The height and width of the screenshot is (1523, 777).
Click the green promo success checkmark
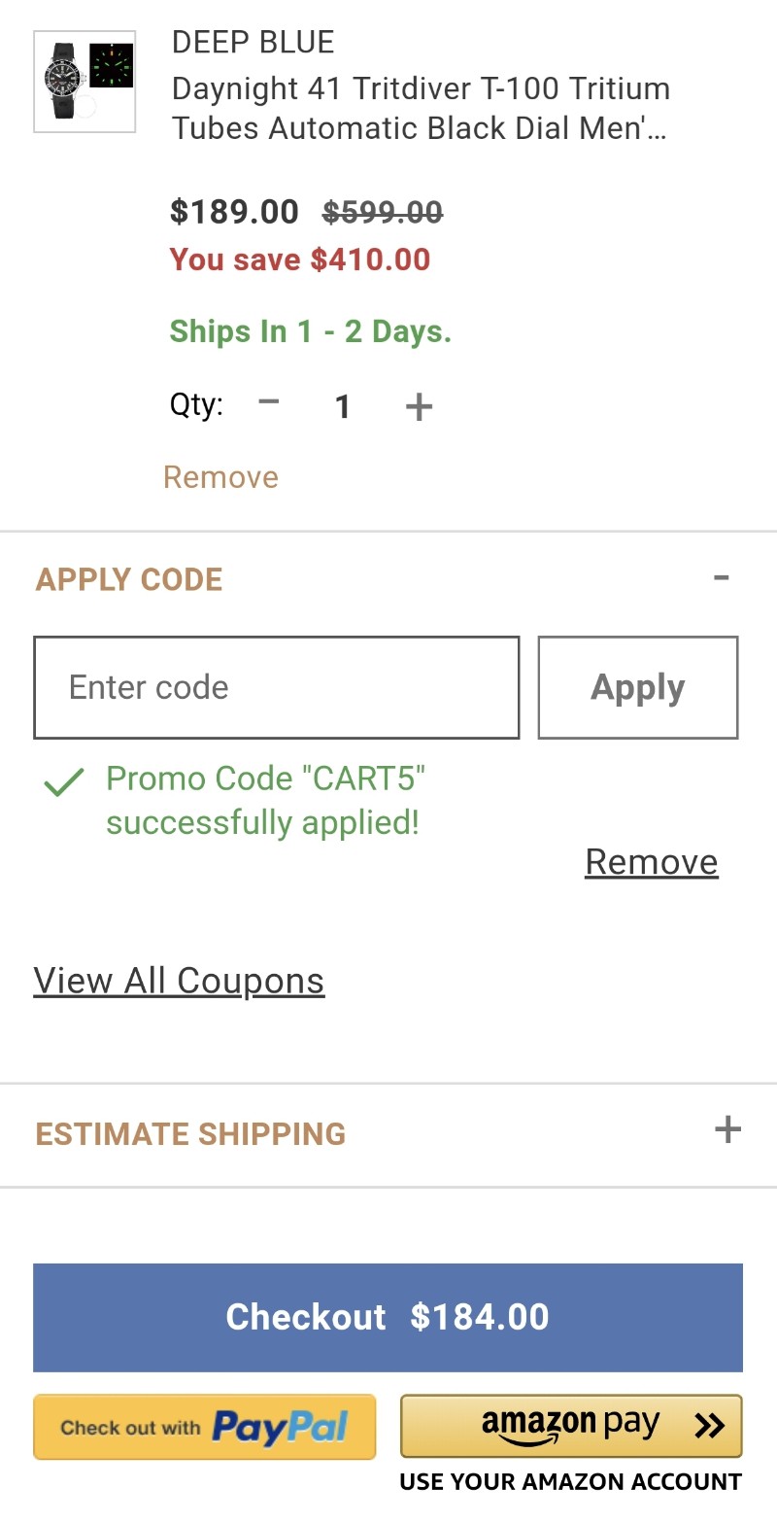click(64, 780)
